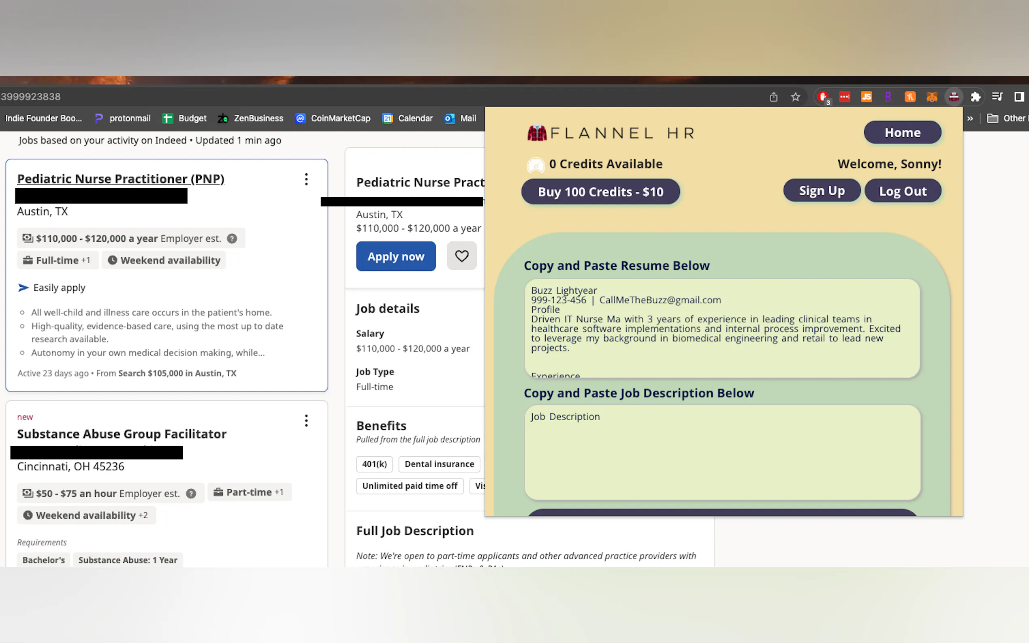Toggle the browser side panel icon
Viewport: 1029px width, 643px height.
(x=1019, y=97)
